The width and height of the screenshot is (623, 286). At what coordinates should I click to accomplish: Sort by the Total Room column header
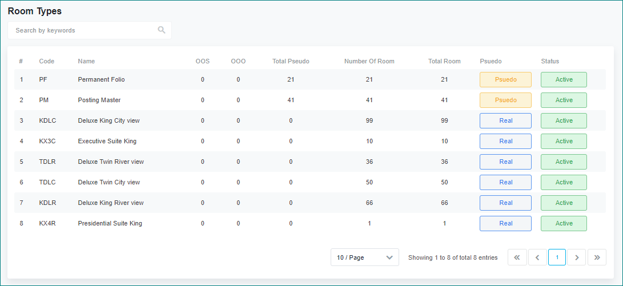coord(444,61)
